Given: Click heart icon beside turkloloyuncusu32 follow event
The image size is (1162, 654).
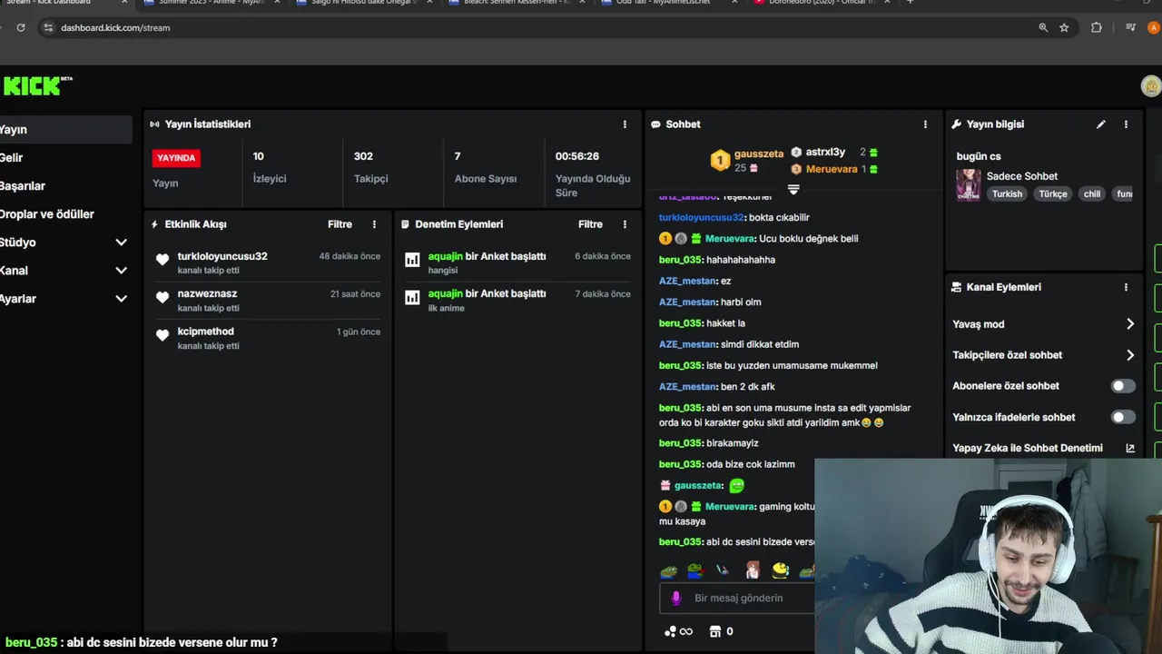Looking at the screenshot, I should tap(162, 260).
